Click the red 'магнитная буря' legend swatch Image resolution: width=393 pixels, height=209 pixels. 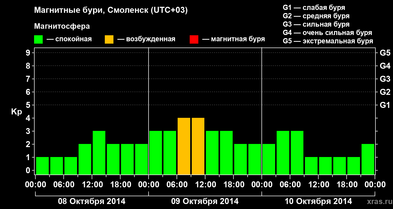[x=194, y=39]
